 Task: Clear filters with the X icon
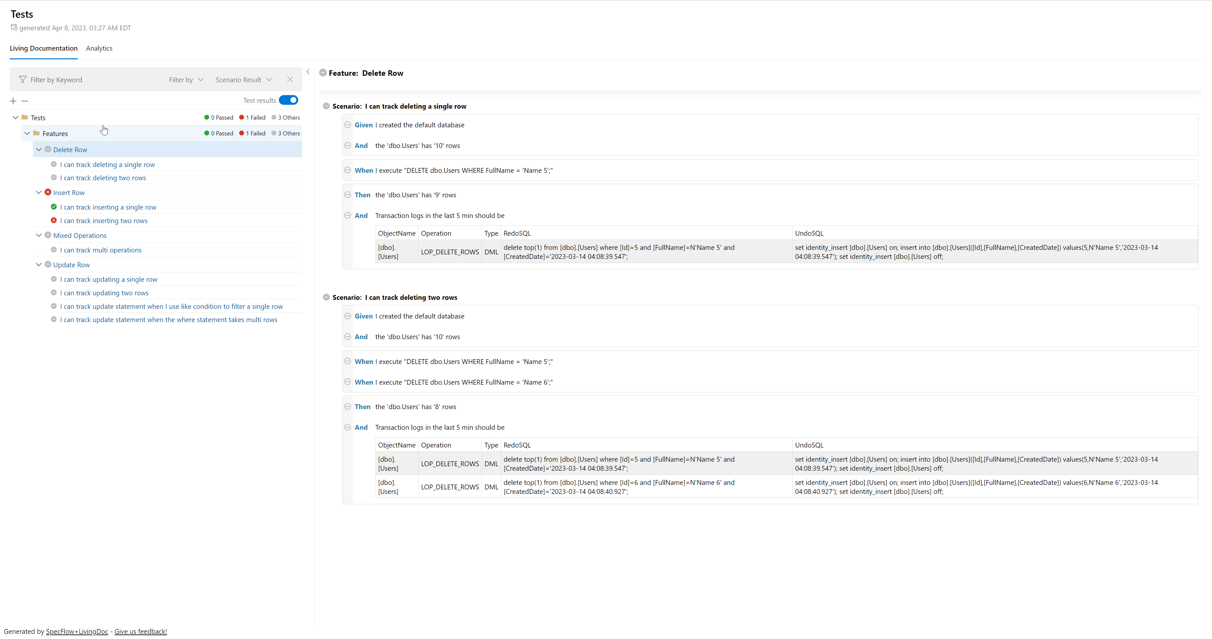point(290,79)
